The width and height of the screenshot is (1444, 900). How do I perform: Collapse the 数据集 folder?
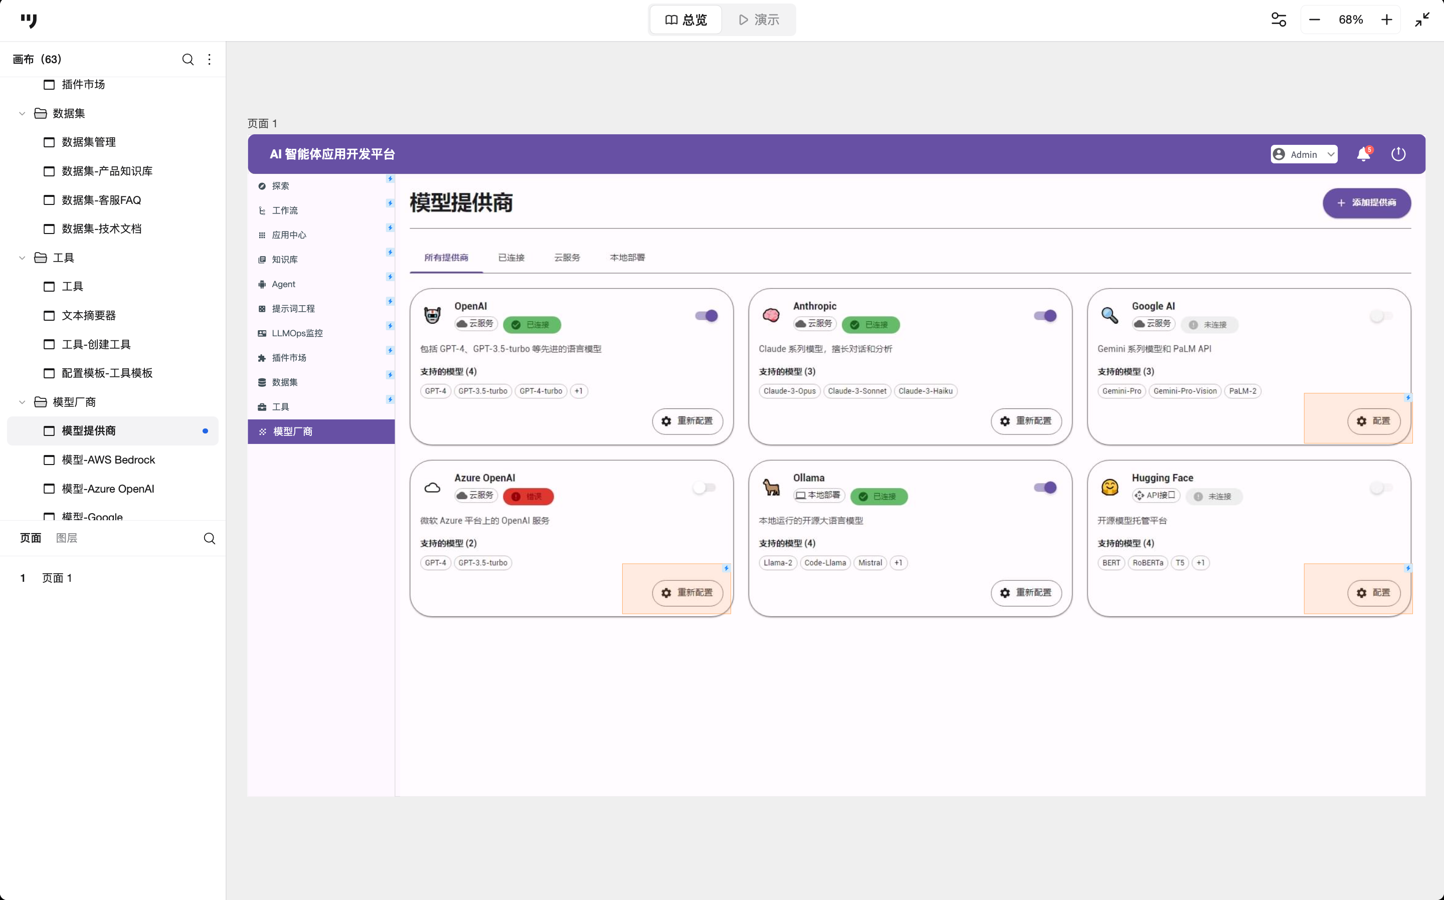22,113
